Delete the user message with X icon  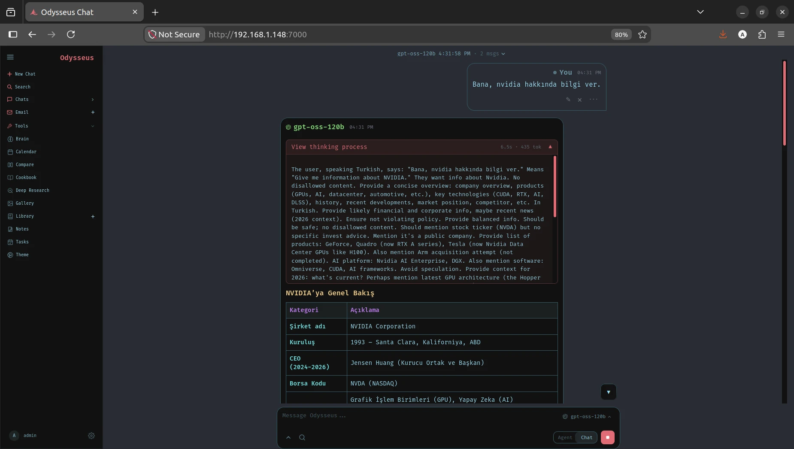click(580, 100)
